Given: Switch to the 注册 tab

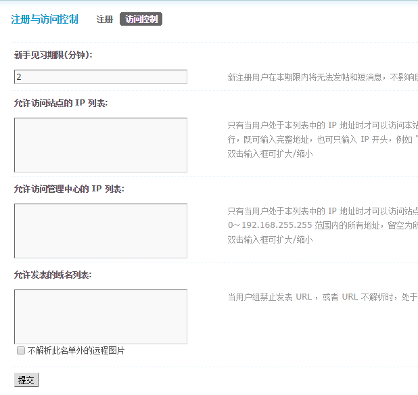Looking at the screenshot, I should [104, 19].
